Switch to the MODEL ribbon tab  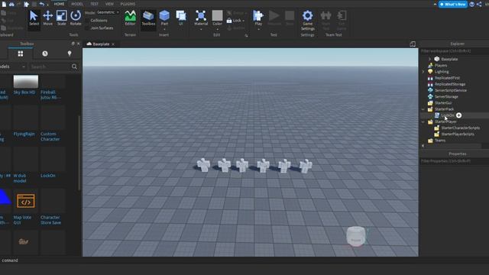point(77,4)
